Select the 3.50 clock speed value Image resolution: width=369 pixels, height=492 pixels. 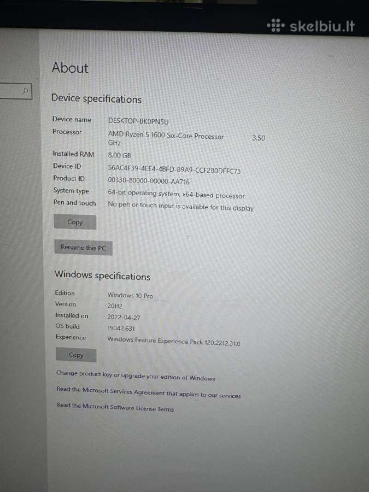point(259,138)
